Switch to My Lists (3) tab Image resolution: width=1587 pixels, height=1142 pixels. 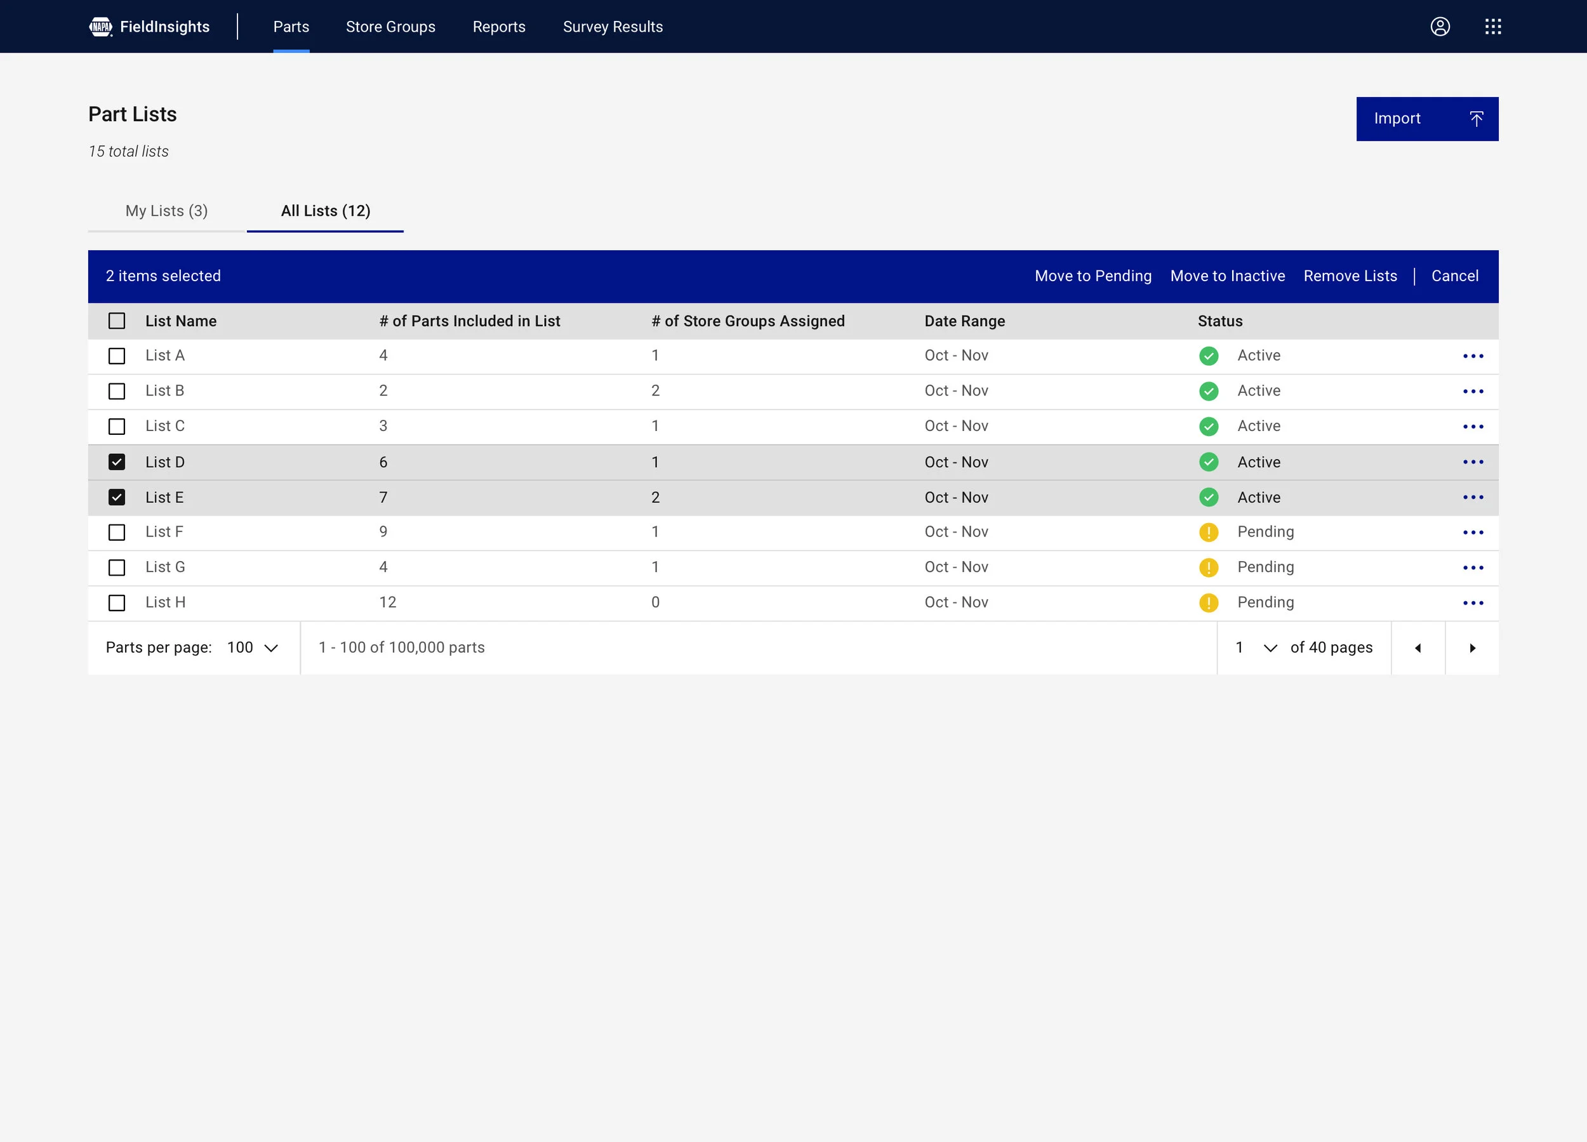point(166,211)
